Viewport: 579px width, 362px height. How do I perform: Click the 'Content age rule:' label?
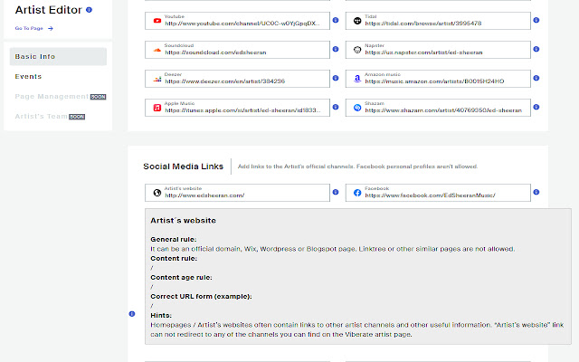point(181,278)
